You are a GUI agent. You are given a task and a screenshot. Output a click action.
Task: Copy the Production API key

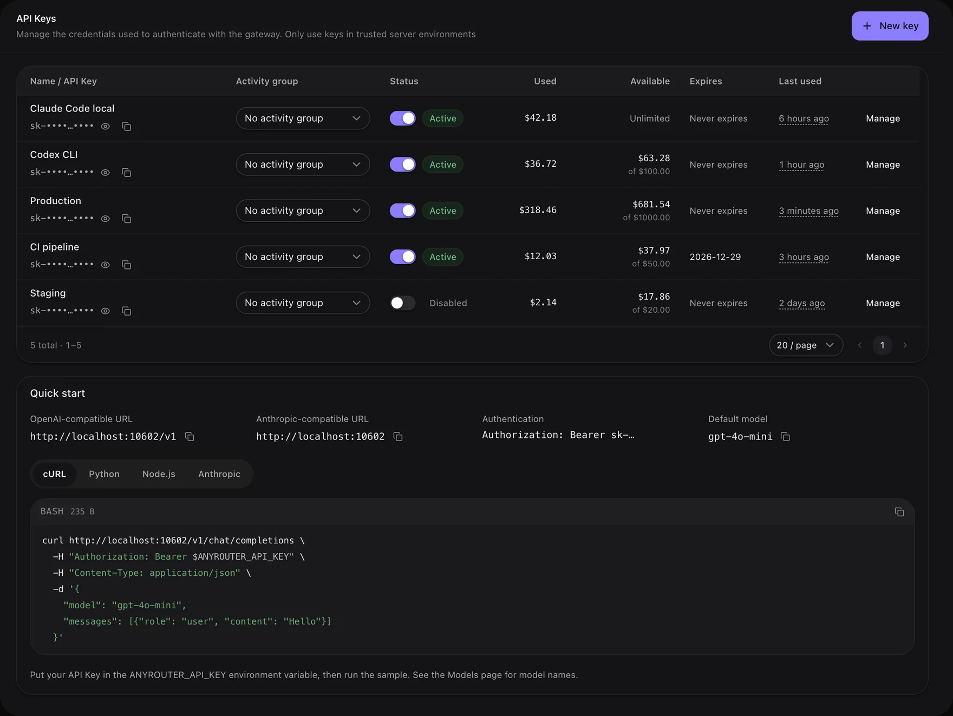coord(126,219)
